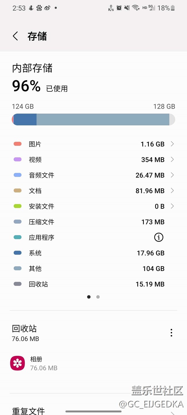Expand the 音频文件 category chevron
This screenshot has height=415, width=187.
172,175
